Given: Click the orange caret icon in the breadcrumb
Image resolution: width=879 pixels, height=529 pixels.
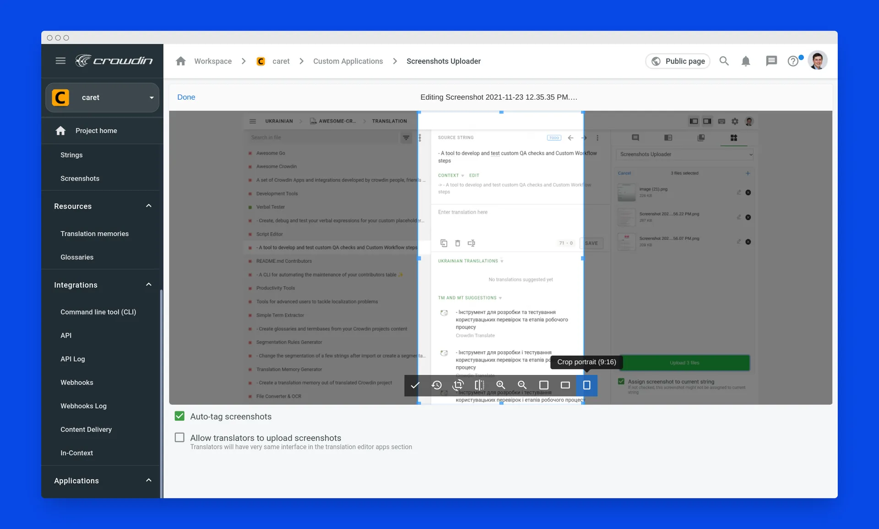Looking at the screenshot, I should coord(261,61).
